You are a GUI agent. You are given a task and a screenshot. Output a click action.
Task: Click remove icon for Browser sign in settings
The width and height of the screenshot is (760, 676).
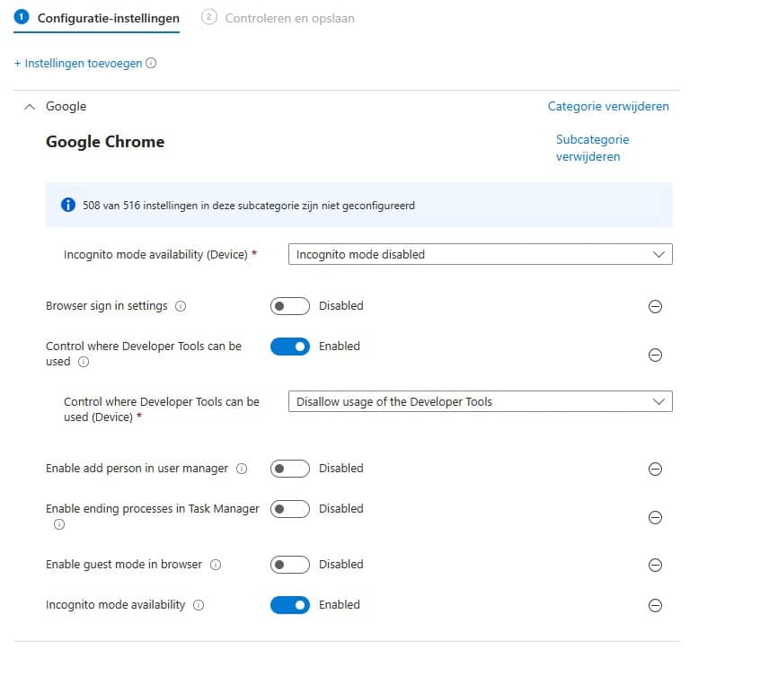click(x=655, y=306)
